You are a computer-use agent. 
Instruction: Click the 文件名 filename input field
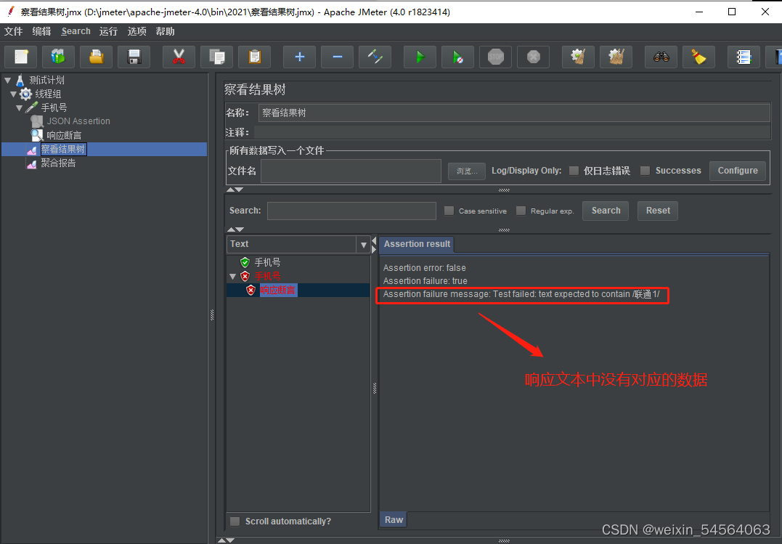coord(351,171)
